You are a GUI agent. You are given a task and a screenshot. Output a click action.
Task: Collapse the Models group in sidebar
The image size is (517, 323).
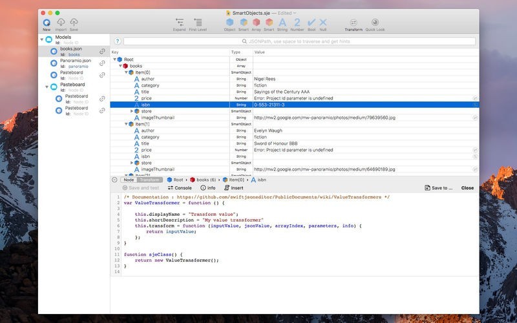coord(42,39)
